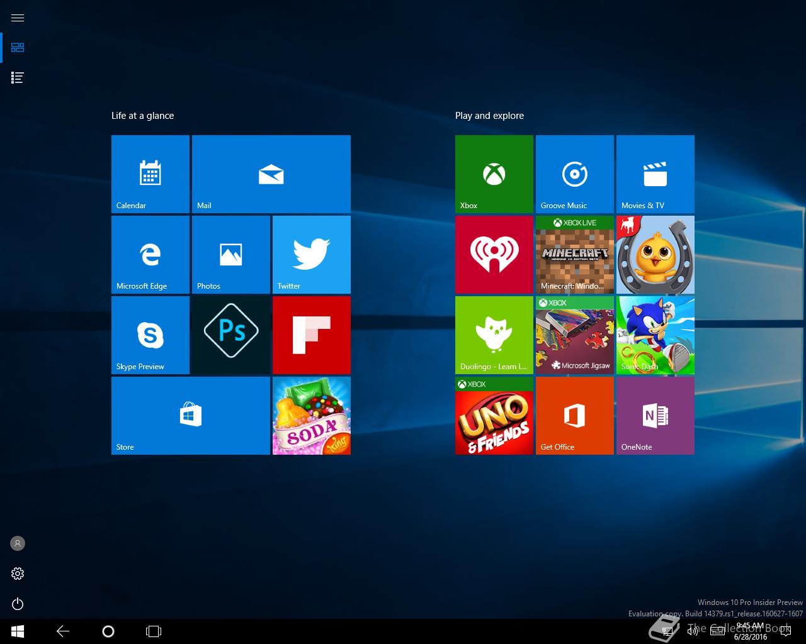Click the taskbar Back arrow

click(x=63, y=631)
